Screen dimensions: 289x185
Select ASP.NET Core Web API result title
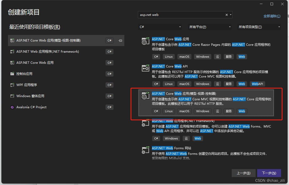170,66
